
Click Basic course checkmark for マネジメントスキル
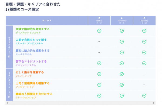pos(99,63)
